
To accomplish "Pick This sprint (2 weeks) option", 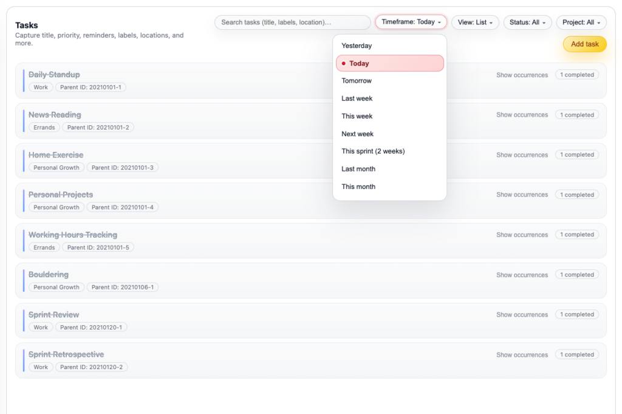I will coord(373,151).
